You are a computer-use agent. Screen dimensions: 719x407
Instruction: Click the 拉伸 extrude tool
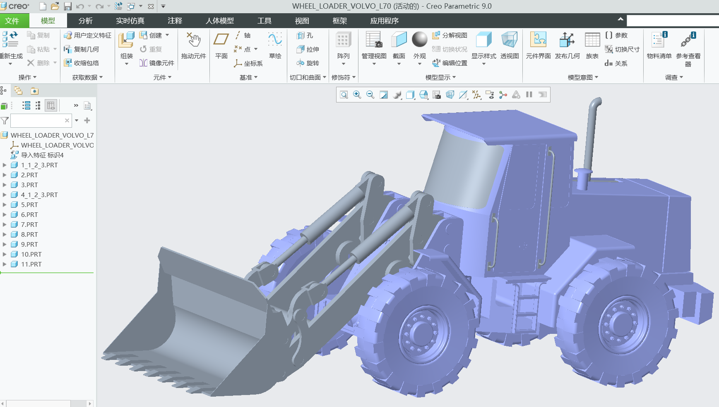coord(308,49)
